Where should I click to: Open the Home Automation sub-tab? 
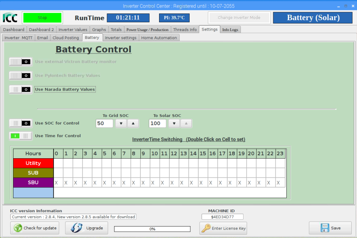[159, 38]
